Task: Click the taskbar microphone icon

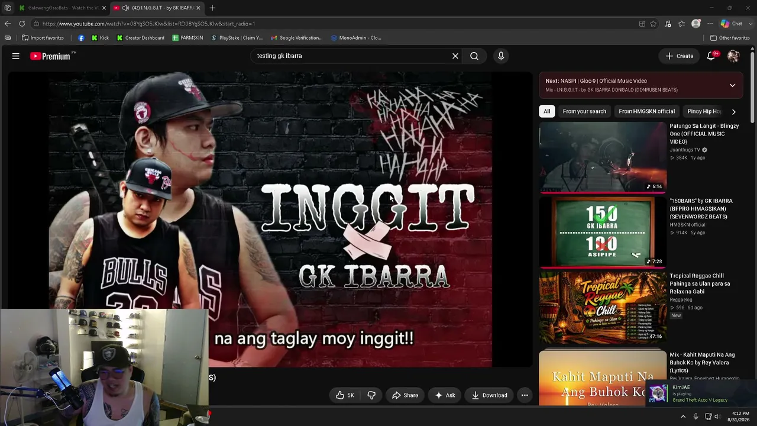Action: pos(695,417)
